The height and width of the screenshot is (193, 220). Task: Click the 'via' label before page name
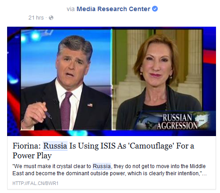point(71,9)
